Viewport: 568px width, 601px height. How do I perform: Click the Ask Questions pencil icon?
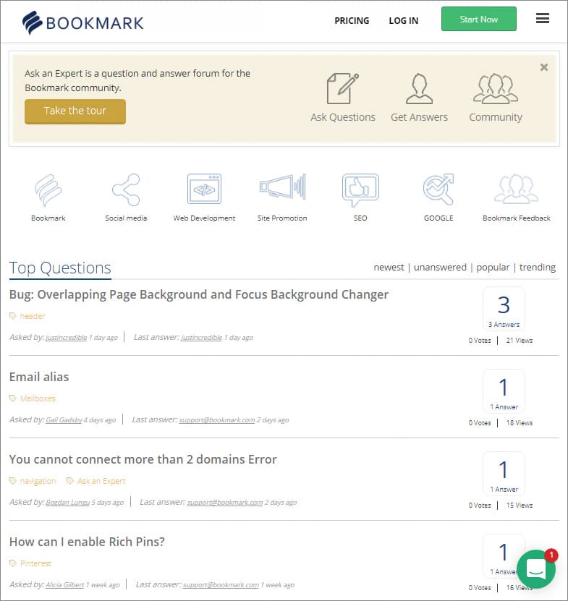tap(342, 88)
